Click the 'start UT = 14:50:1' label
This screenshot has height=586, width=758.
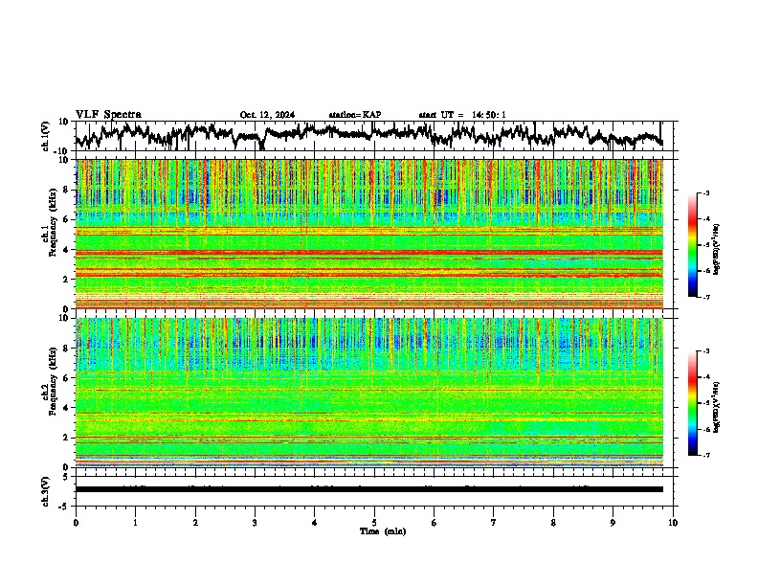(x=462, y=115)
